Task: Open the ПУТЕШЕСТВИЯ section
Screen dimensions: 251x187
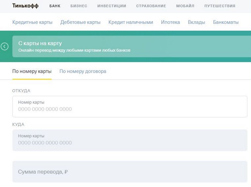Action: (x=220, y=6)
